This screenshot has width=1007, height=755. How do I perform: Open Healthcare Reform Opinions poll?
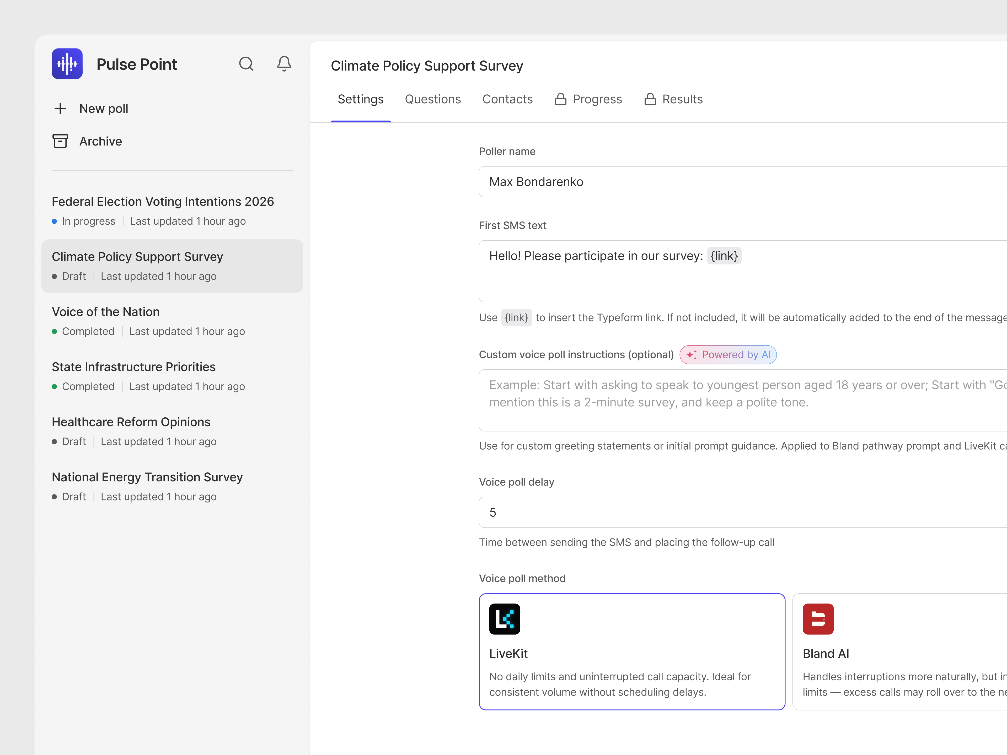tap(172, 432)
